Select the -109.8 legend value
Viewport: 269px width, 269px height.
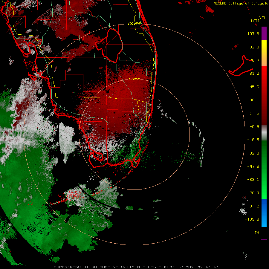pyautogui.click(x=252, y=219)
